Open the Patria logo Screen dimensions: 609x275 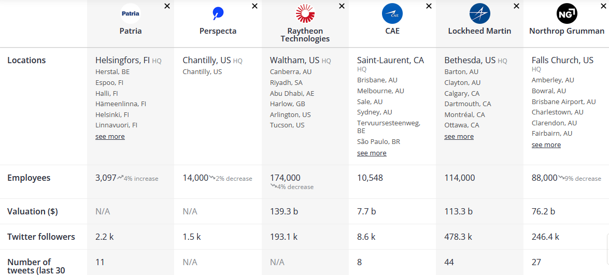coord(131,13)
